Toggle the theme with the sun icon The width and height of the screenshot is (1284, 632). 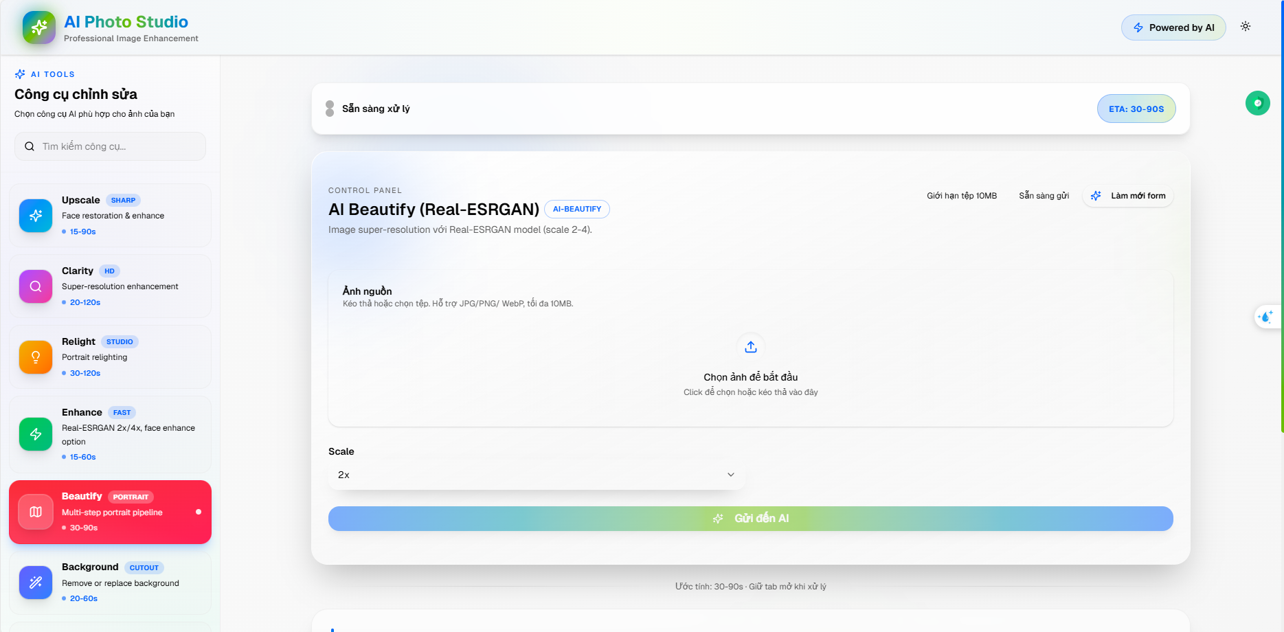click(1246, 26)
